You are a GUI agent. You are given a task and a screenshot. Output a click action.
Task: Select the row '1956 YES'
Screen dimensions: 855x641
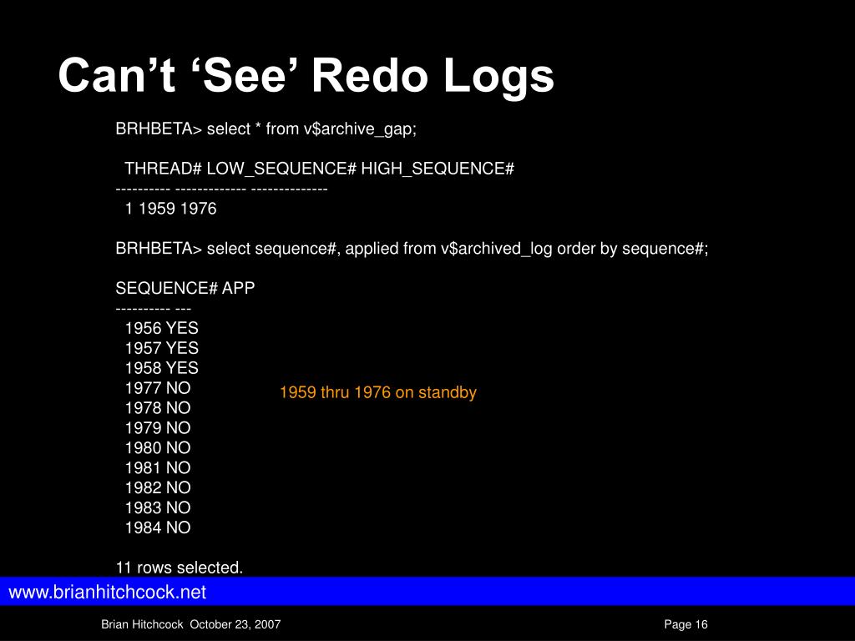point(161,328)
